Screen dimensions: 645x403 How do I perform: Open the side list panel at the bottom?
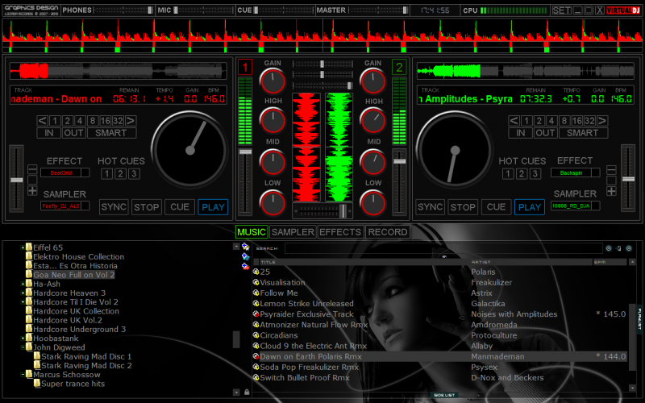click(444, 395)
